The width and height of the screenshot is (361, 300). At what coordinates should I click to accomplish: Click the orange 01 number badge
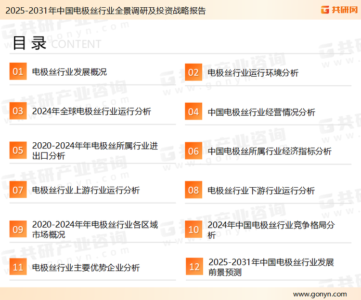18,71
